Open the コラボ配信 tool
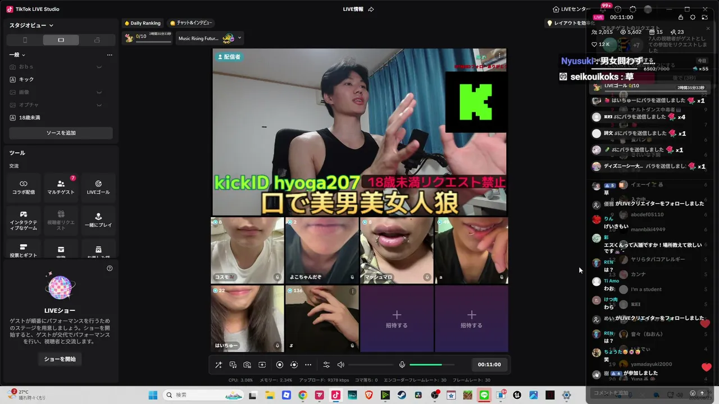This screenshot has width=719, height=404. pyautogui.click(x=24, y=187)
